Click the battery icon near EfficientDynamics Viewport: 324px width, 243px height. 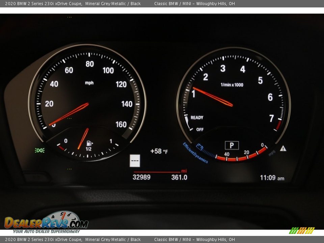click(199, 147)
